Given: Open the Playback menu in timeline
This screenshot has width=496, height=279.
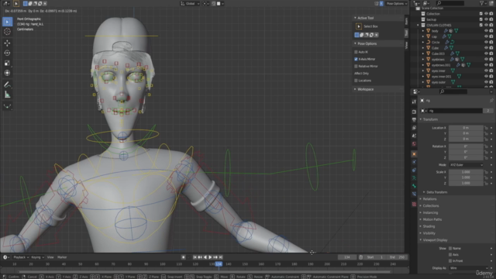Looking at the screenshot, I should tap(21, 257).
